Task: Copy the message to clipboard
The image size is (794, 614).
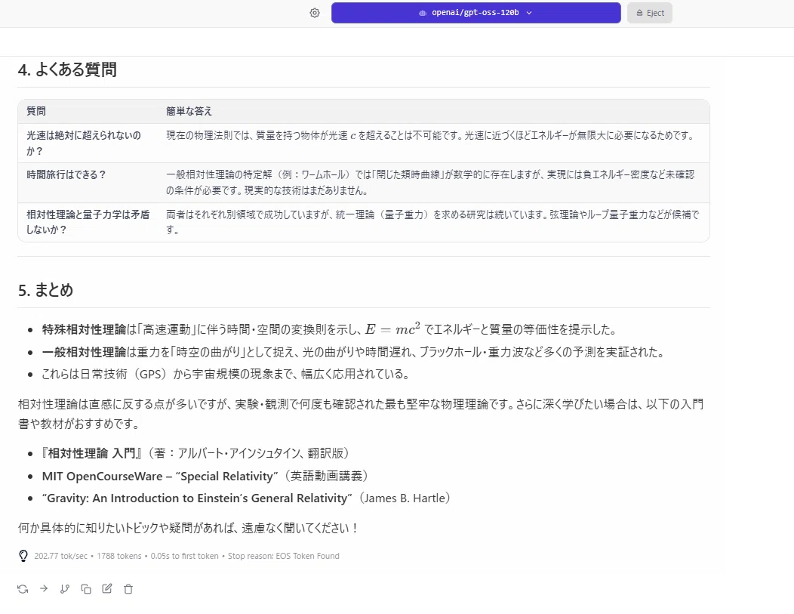Action: coord(86,588)
